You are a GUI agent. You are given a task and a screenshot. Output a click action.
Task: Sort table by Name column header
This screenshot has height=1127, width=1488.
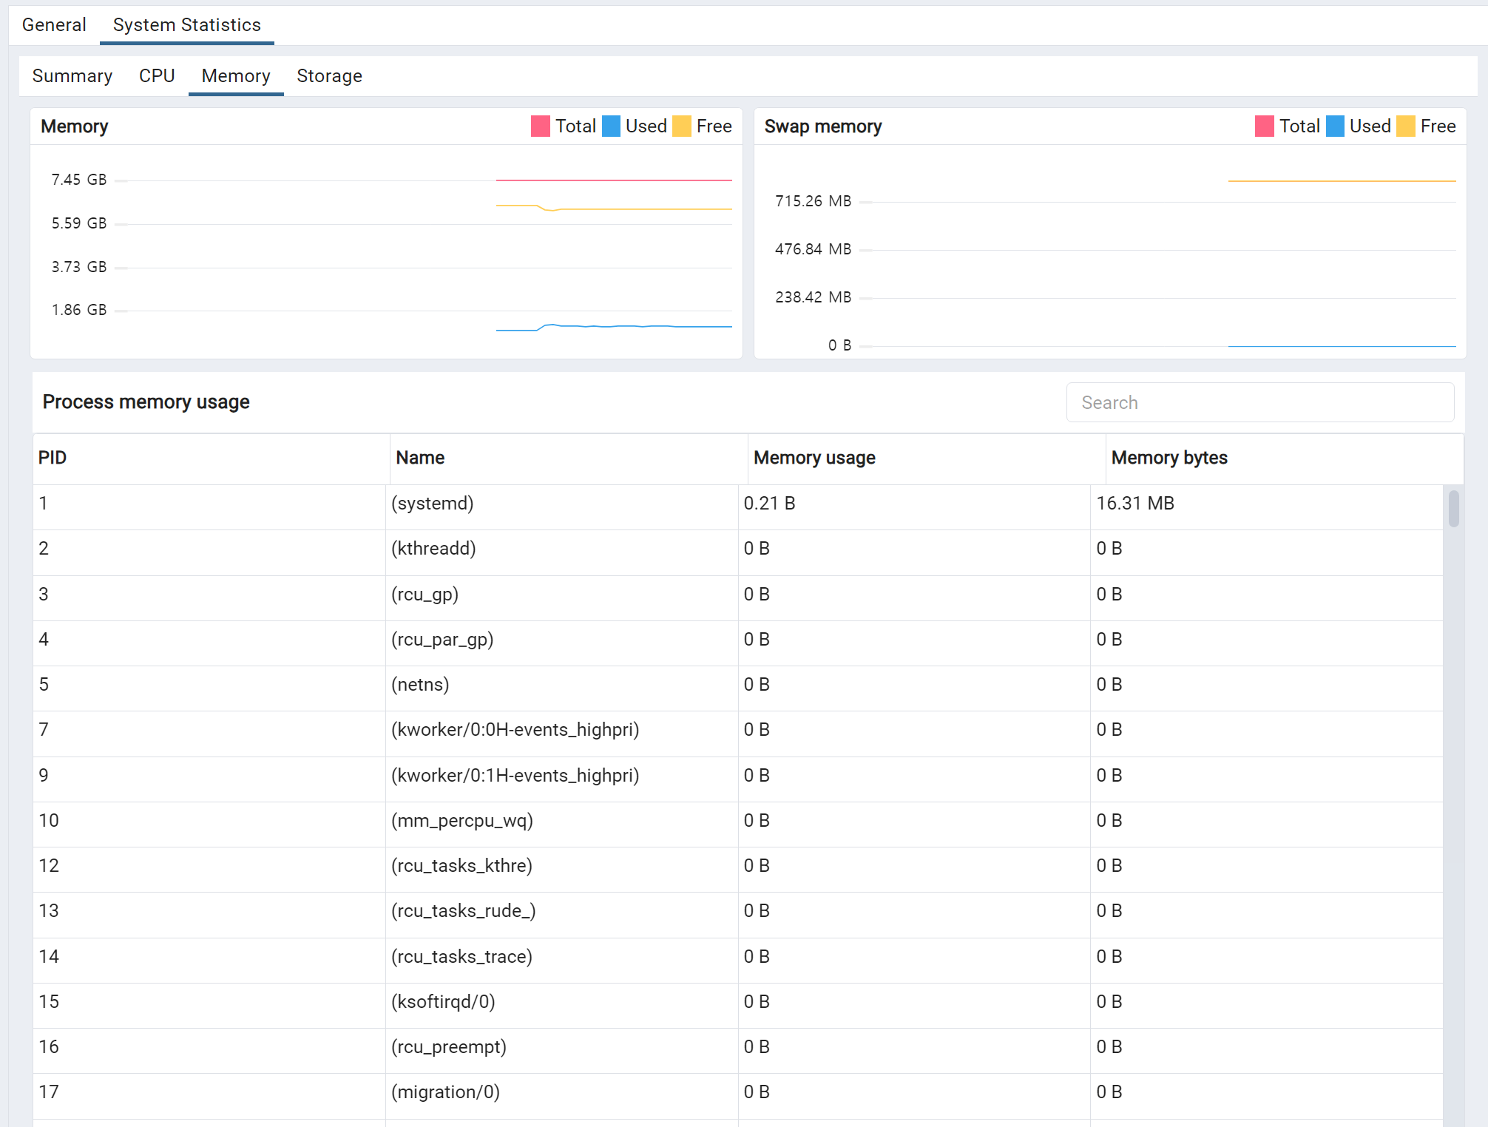click(x=420, y=458)
